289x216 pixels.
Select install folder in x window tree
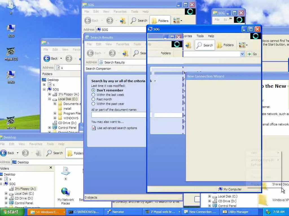65,109
